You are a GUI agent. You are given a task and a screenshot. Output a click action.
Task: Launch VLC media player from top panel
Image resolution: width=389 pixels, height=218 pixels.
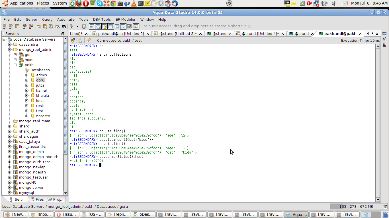(134, 3)
